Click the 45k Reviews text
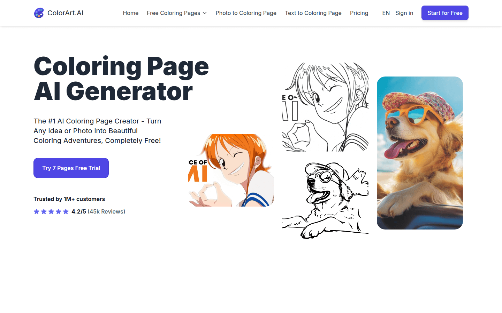 [106, 211]
